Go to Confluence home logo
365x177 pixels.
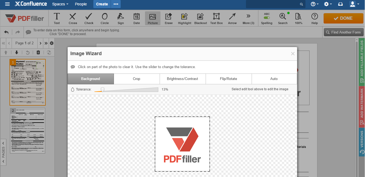(30, 4)
